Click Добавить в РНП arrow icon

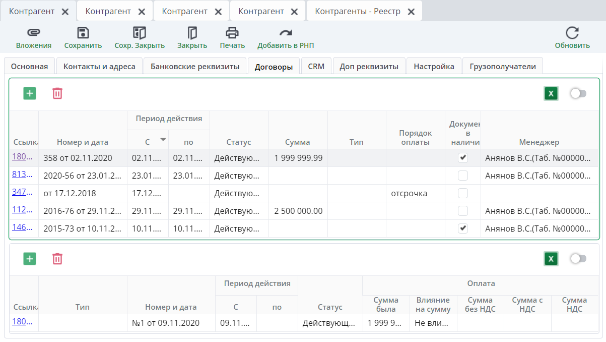coord(286,33)
